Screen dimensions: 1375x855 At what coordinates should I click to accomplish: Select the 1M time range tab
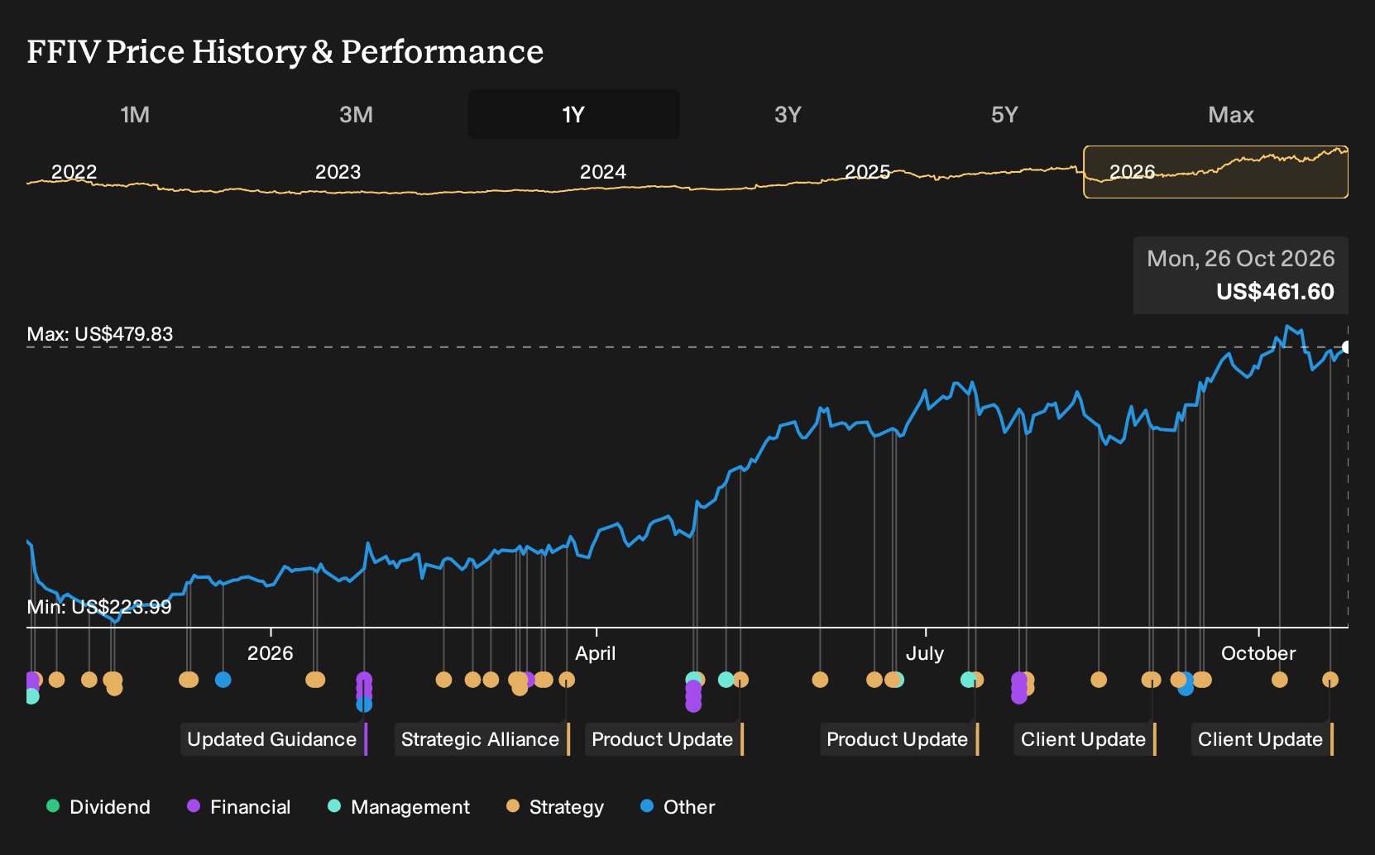(x=135, y=114)
